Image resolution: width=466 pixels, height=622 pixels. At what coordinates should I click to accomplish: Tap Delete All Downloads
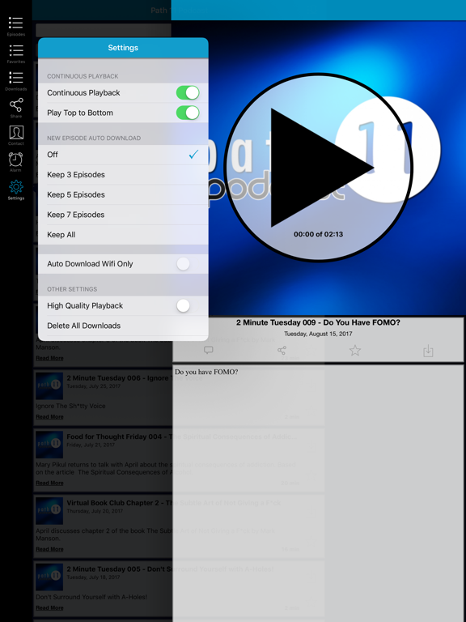pos(123,326)
